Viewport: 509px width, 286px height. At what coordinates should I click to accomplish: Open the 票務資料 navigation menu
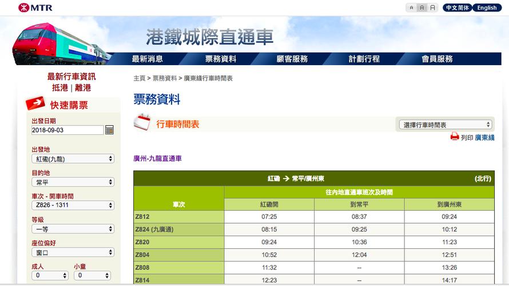tap(221, 59)
